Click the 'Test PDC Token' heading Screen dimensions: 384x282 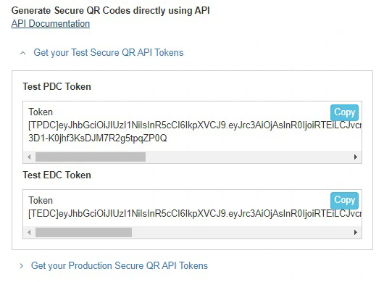[x=57, y=87]
